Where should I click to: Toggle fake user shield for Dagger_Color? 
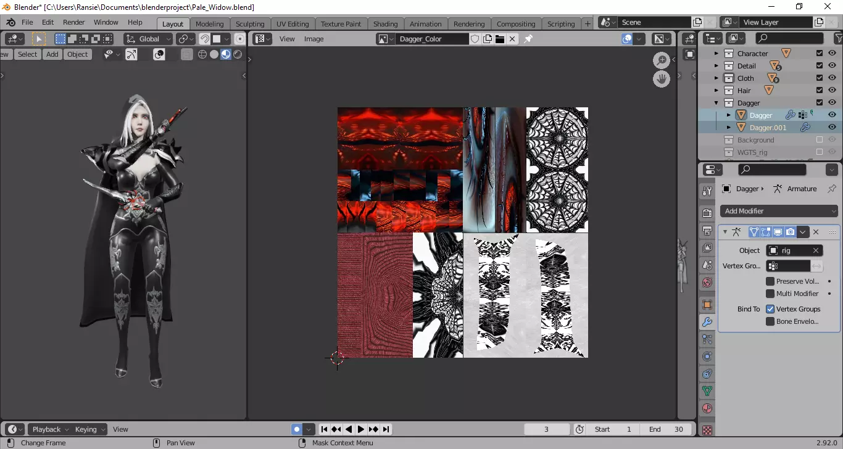coord(475,39)
